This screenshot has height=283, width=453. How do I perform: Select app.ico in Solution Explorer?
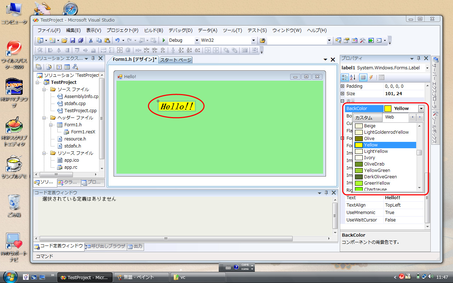point(71,160)
